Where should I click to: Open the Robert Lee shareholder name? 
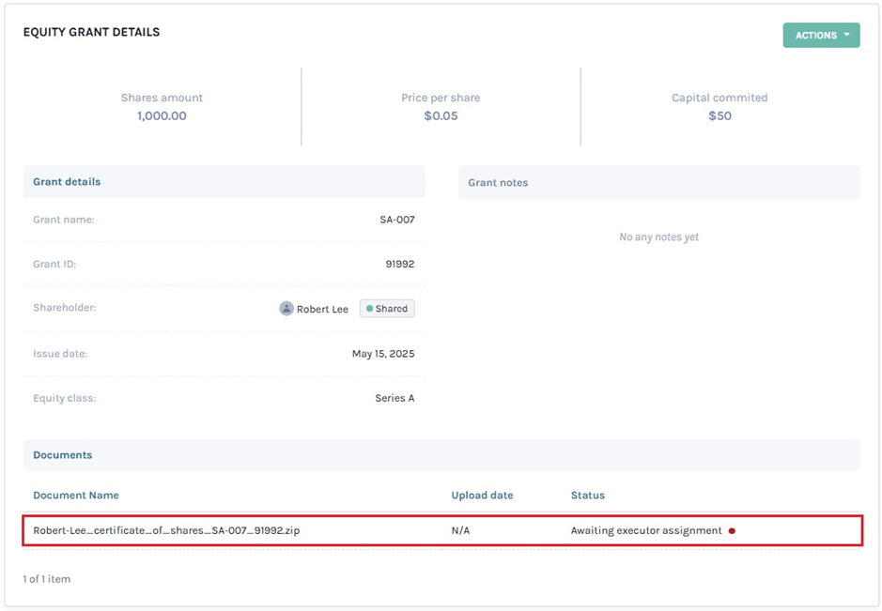[x=322, y=309]
